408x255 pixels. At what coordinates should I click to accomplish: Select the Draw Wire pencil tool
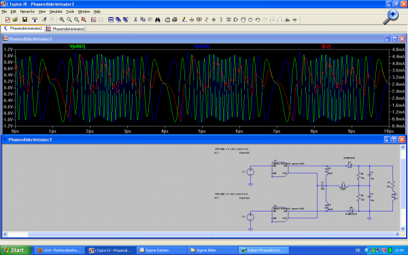coord(184,20)
